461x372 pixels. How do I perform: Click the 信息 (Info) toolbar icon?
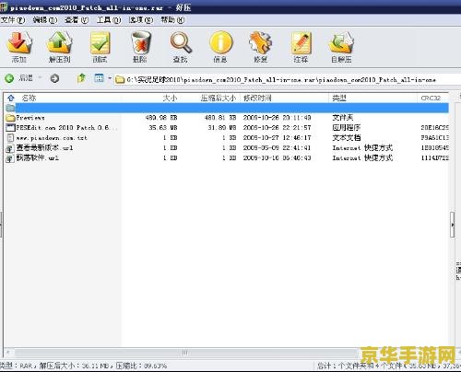point(220,43)
